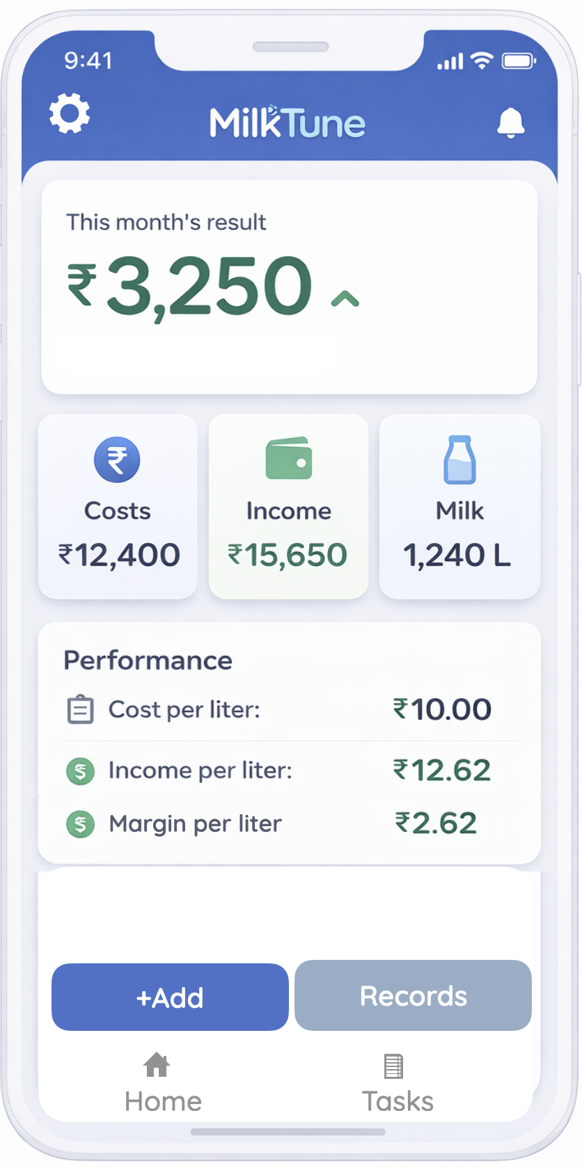Click the coin icon beside Margin per liter
Screen dimensions: 582x1168
[80, 823]
